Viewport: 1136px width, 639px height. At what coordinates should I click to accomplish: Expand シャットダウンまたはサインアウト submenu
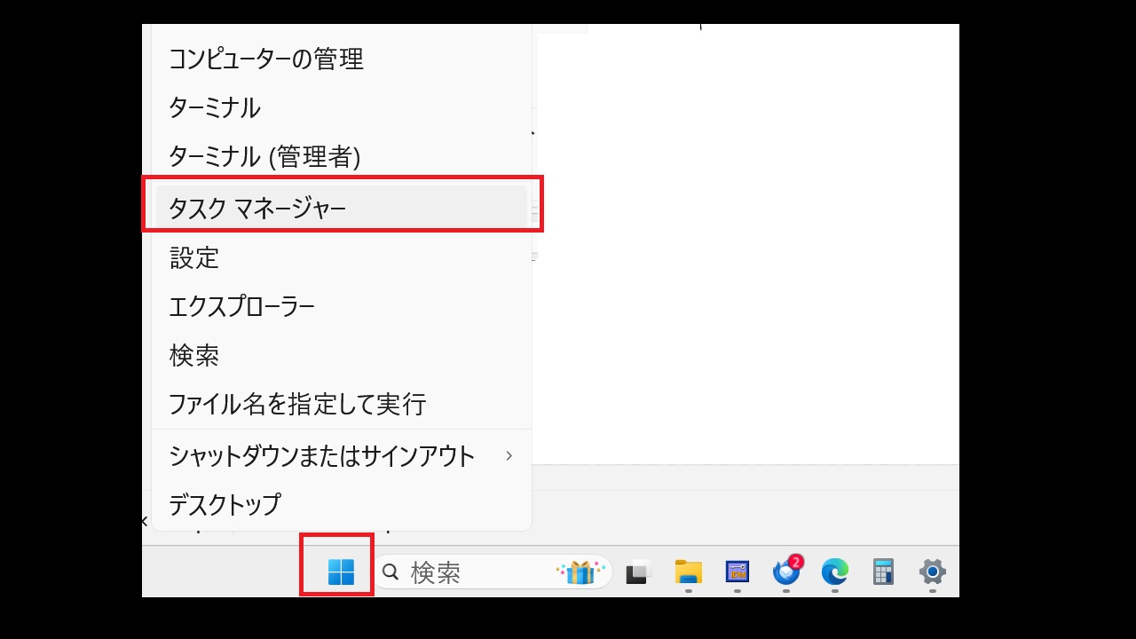[342, 456]
